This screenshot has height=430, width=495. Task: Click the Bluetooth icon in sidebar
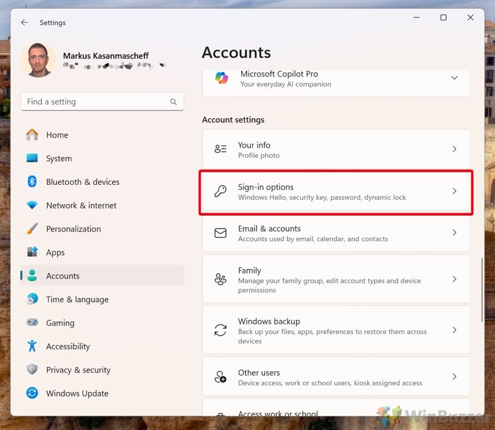[32, 182]
